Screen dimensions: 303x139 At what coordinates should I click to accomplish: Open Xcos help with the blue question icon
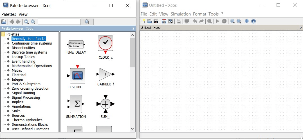click(x=253, y=21)
